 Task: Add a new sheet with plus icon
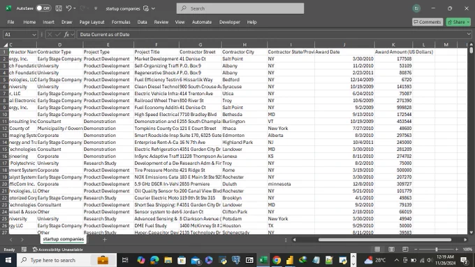coord(105,240)
